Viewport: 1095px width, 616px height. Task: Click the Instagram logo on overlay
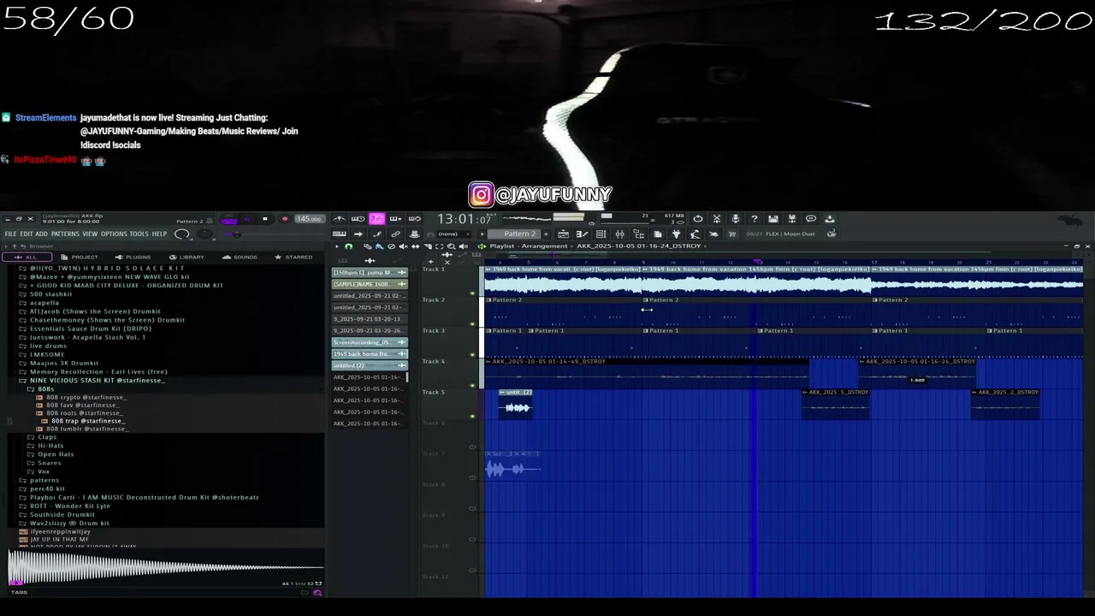(x=482, y=195)
